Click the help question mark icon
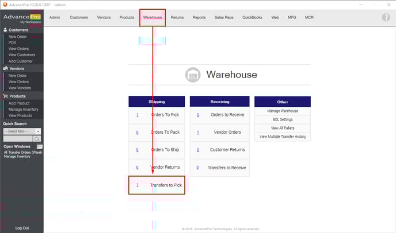 pos(386,17)
